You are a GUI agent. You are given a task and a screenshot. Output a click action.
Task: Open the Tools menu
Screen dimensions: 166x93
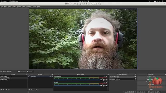click(x=34, y=7)
